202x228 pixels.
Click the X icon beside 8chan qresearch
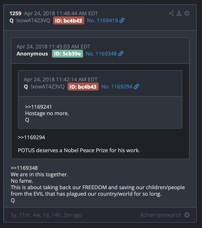(187, 215)
